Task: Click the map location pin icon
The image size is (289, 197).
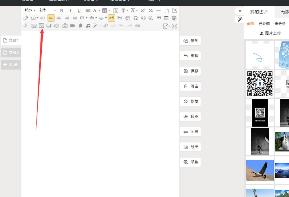Action: (65, 26)
